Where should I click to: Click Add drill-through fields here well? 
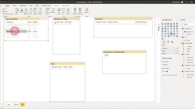click(170, 75)
